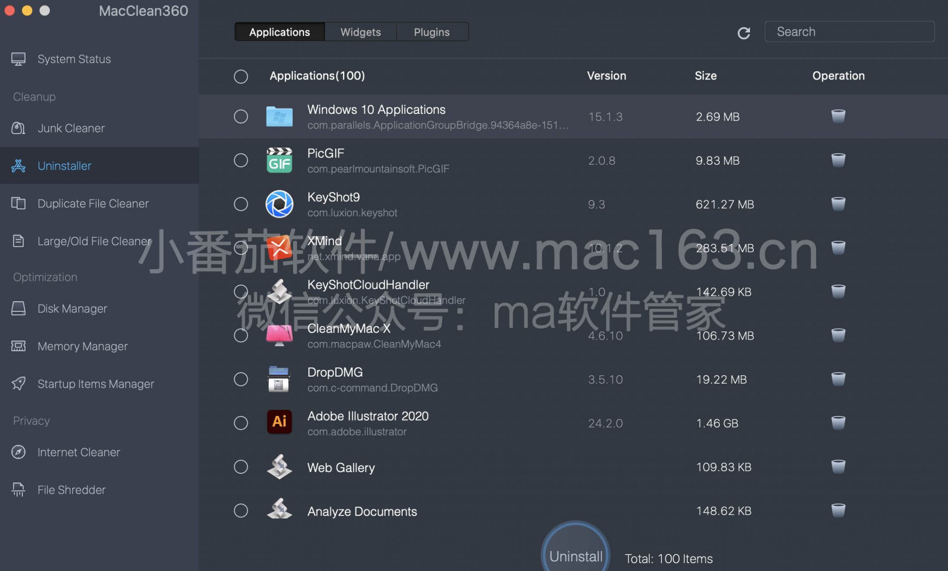Click the Operation column header
The height and width of the screenshot is (571, 948).
click(838, 76)
